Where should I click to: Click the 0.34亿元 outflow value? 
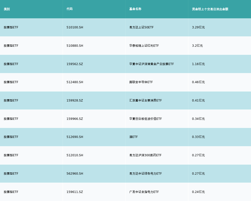pyautogui.click(x=198, y=119)
